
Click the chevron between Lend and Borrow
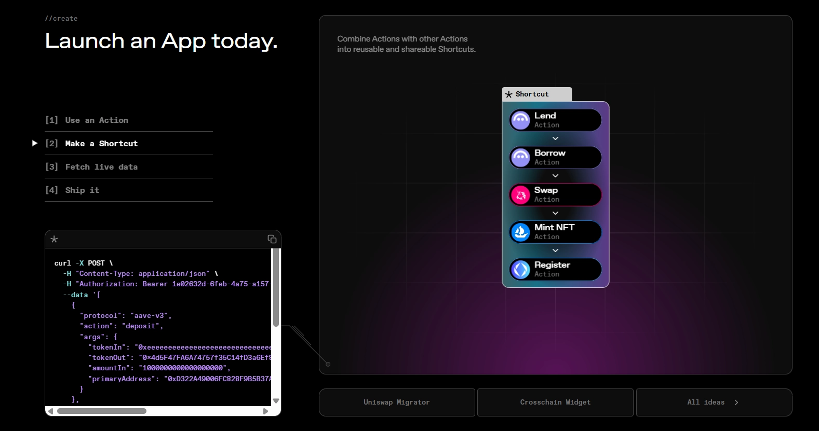[x=555, y=138]
